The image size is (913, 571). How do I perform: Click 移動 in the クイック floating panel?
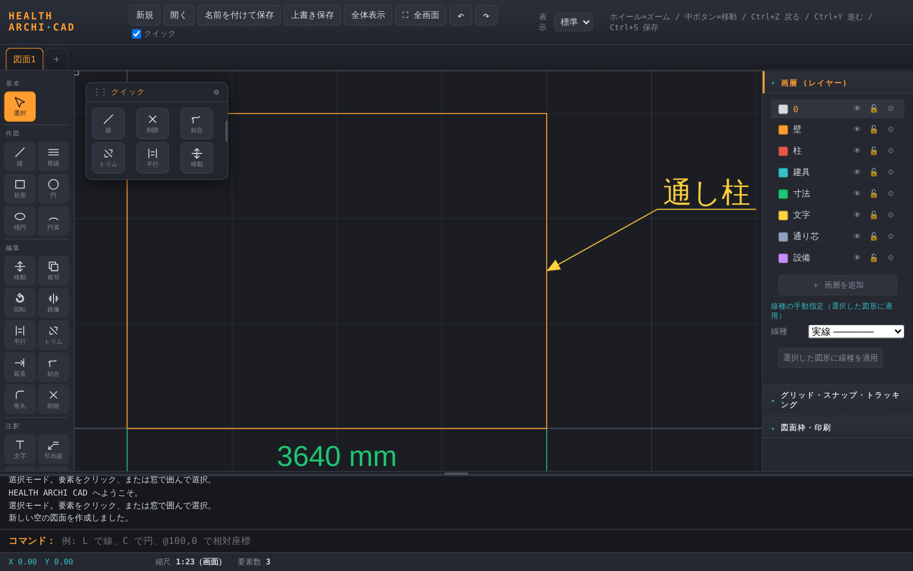[197, 158]
